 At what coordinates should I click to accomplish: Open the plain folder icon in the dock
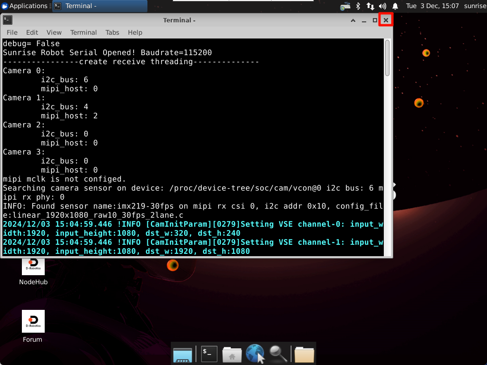pos(304,355)
